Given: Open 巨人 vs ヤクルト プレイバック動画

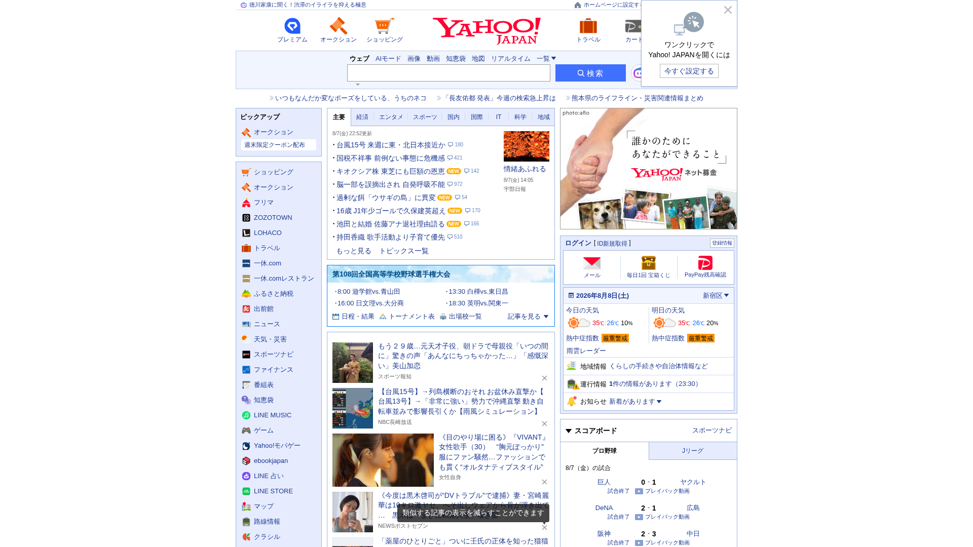Looking at the screenshot, I should (663, 491).
